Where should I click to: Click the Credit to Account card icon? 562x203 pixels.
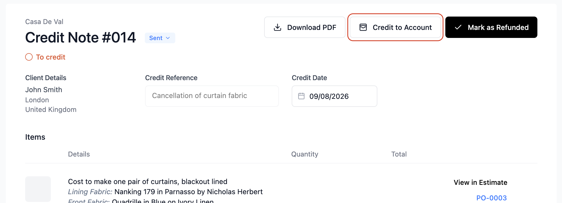(363, 27)
